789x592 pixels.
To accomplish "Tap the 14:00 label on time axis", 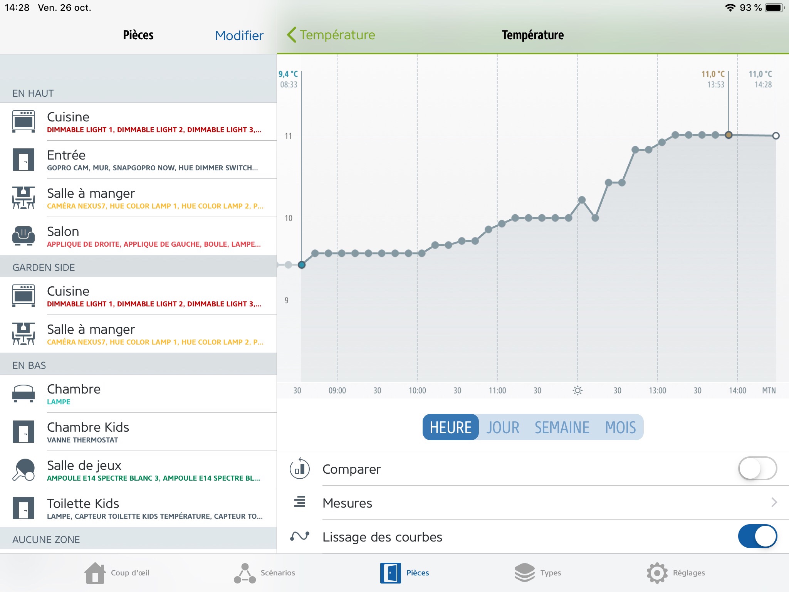I will coord(737,390).
